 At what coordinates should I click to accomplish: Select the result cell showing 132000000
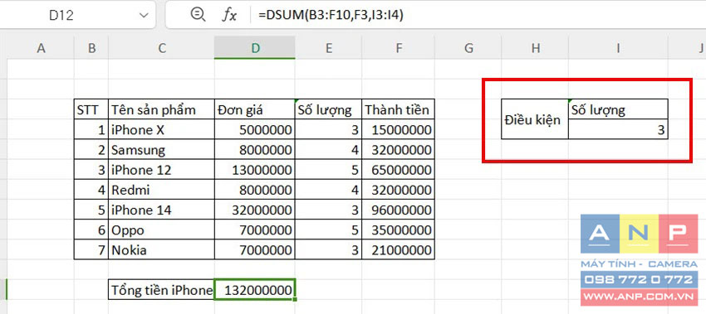[255, 290]
